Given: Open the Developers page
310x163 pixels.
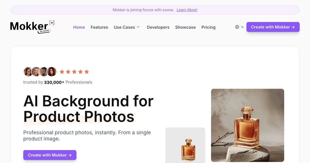Looking at the screenshot, I should (x=158, y=27).
